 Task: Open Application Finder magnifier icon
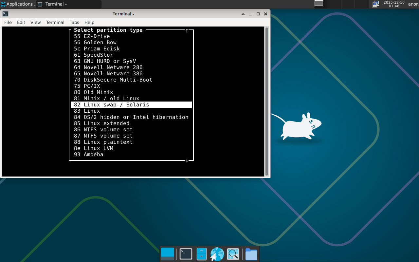pos(233,254)
